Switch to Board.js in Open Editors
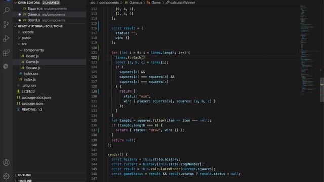Viewport: 324px width, 182px height. (x=50, y=20)
